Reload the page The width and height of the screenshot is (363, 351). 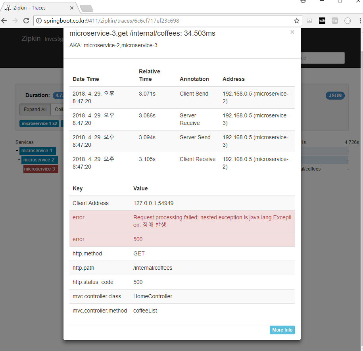pyautogui.click(x=26, y=21)
